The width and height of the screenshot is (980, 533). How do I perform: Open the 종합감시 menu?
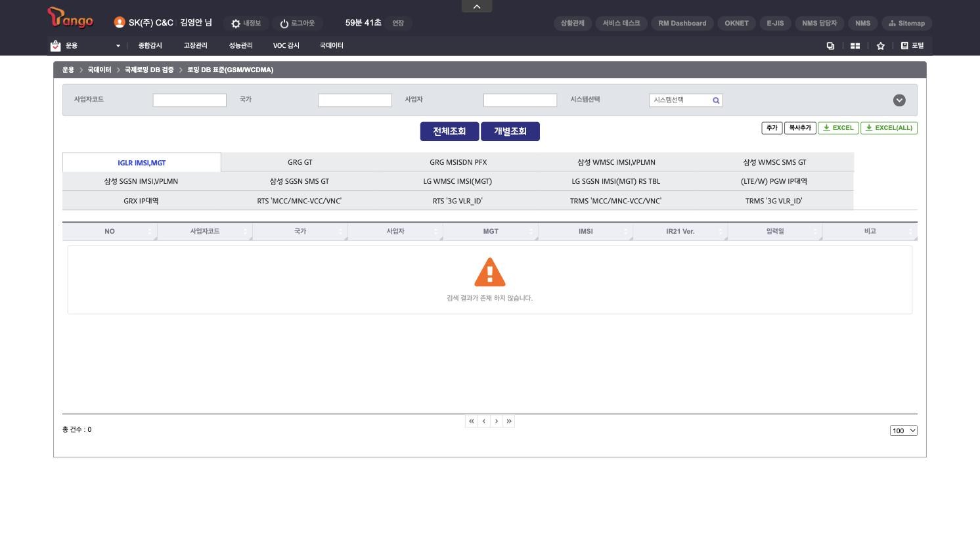point(150,46)
